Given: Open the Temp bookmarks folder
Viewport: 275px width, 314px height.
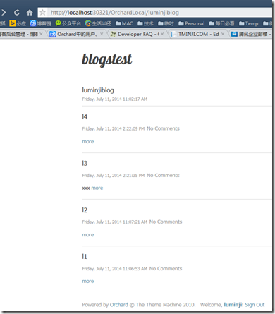Looking at the screenshot, I should click(x=248, y=23).
